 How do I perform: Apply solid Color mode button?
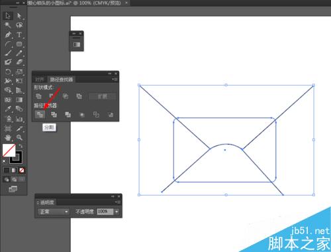[x=7, y=170]
